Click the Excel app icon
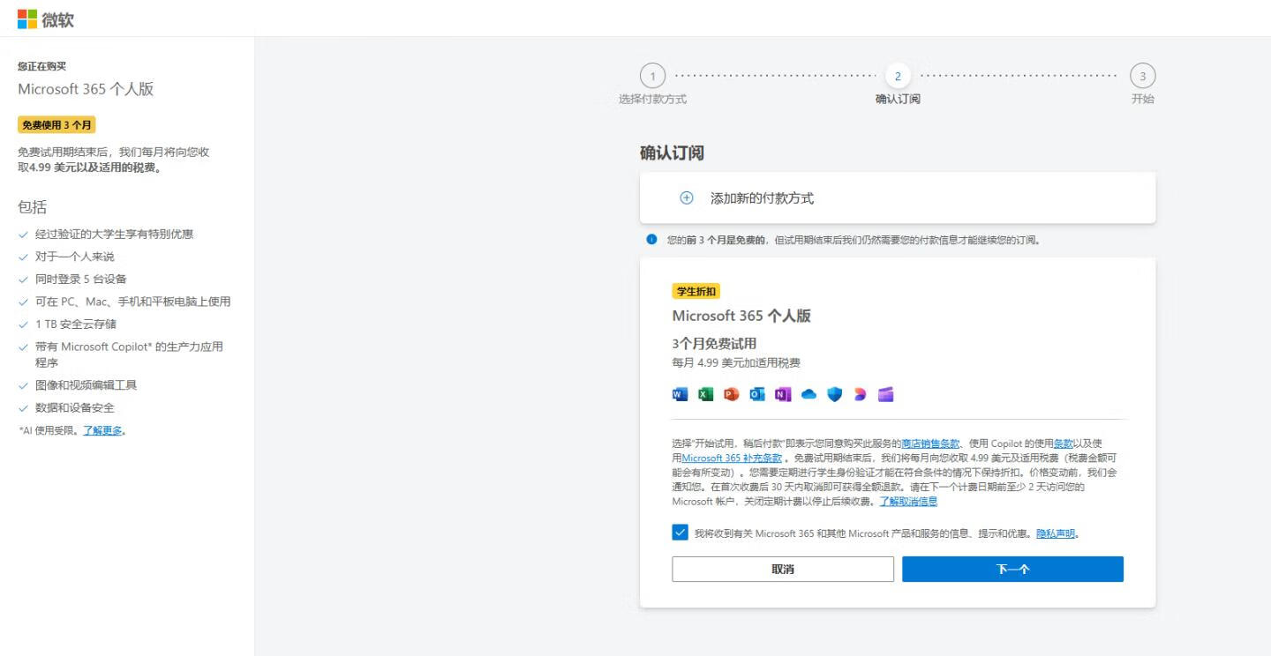Image resolution: width=1271 pixels, height=656 pixels. [x=705, y=394]
